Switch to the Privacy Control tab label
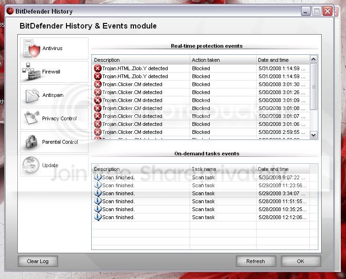The height and width of the screenshot is (279, 346). pos(59,118)
